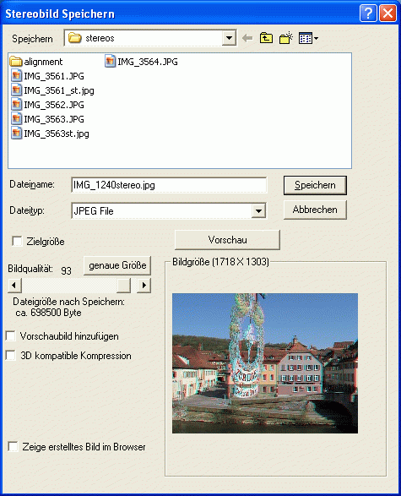Open the alignment folder
The height and width of the screenshot is (496, 401).
point(36,62)
